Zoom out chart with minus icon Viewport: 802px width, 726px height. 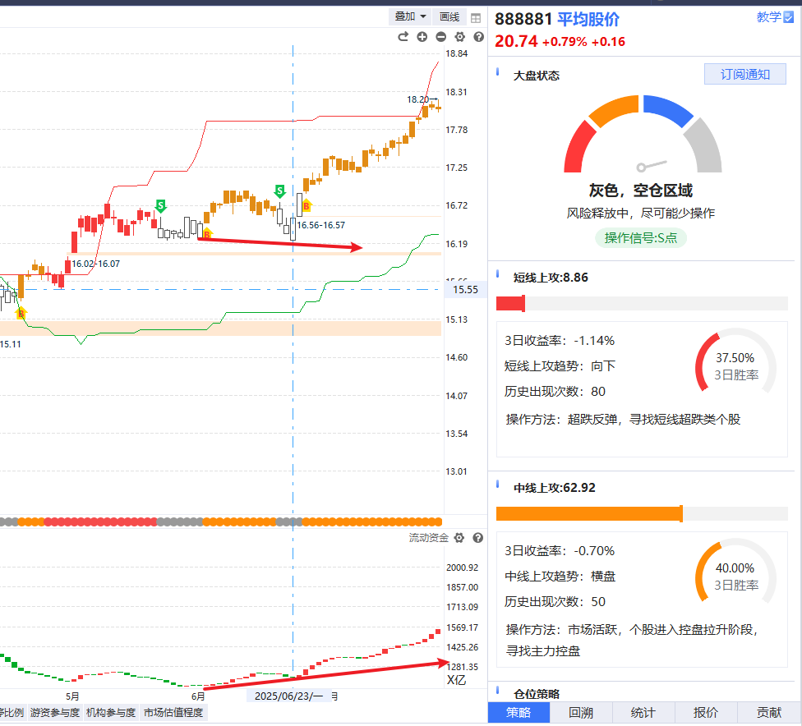[x=441, y=36]
